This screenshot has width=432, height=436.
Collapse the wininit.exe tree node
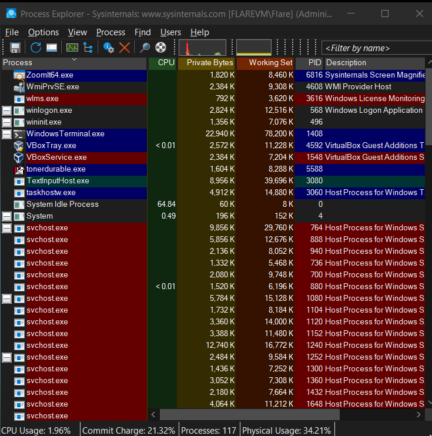[x=6, y=122]
